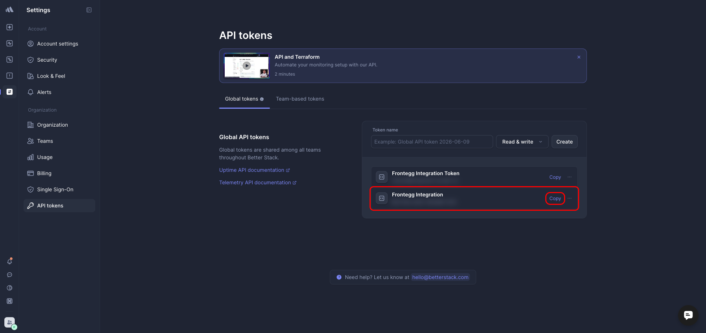Open Organization settings
This screenshot has width=706, height=333.
[59, 125]
